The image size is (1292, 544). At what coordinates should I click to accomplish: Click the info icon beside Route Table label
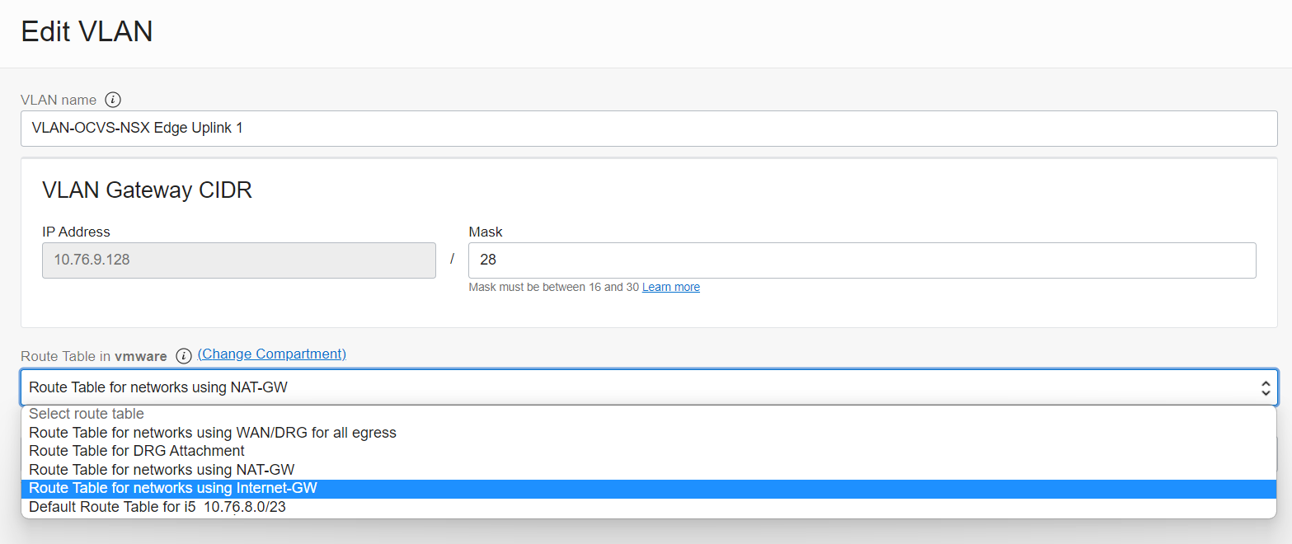(184, 356)
